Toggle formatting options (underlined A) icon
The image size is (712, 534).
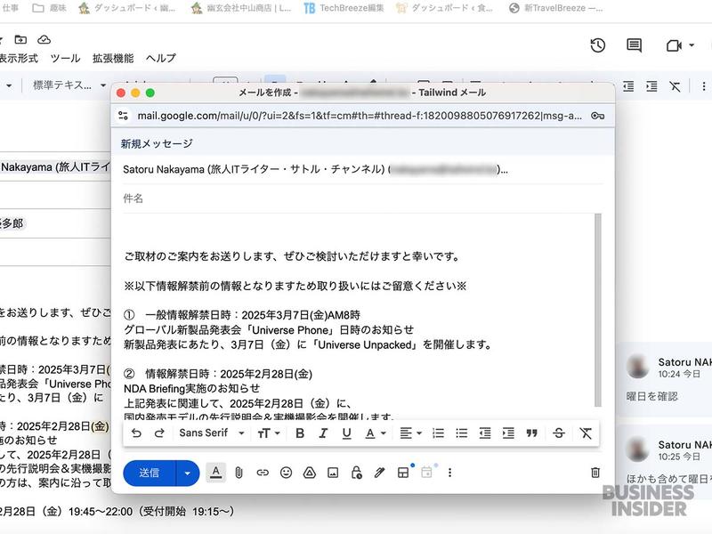tap(216, 473)
